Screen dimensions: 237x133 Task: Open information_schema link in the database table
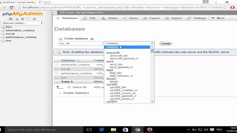(75, 65)
